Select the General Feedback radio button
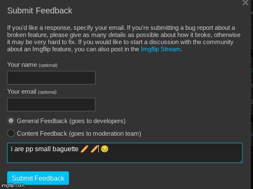This screenshot has width=253, height=189. point(11,121)
